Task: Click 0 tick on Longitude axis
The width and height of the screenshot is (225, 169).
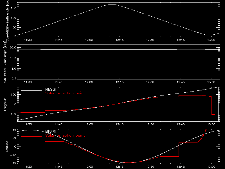Action: coord(15,104)
